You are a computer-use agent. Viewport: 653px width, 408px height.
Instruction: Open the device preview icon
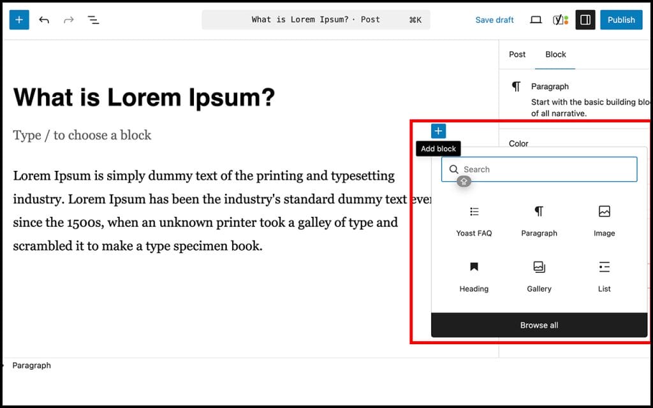[536, 20]
